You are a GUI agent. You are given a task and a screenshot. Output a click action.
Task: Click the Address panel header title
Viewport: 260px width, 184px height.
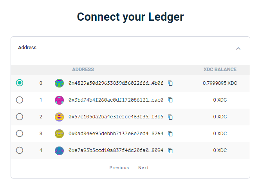[x=27, y=48]
